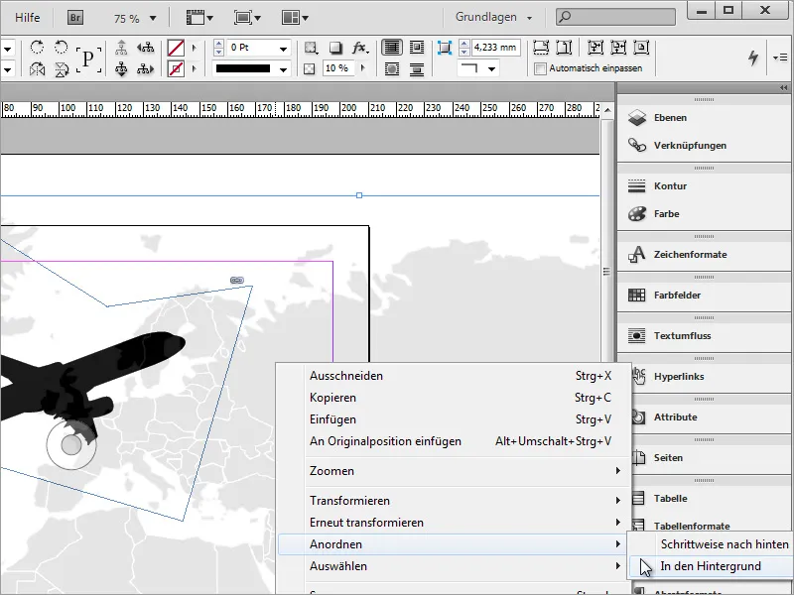The width and height of the screenshot is (794, 595).
Task: Click the fx effects icon in toolbar
Action: (x=360, y=48)
